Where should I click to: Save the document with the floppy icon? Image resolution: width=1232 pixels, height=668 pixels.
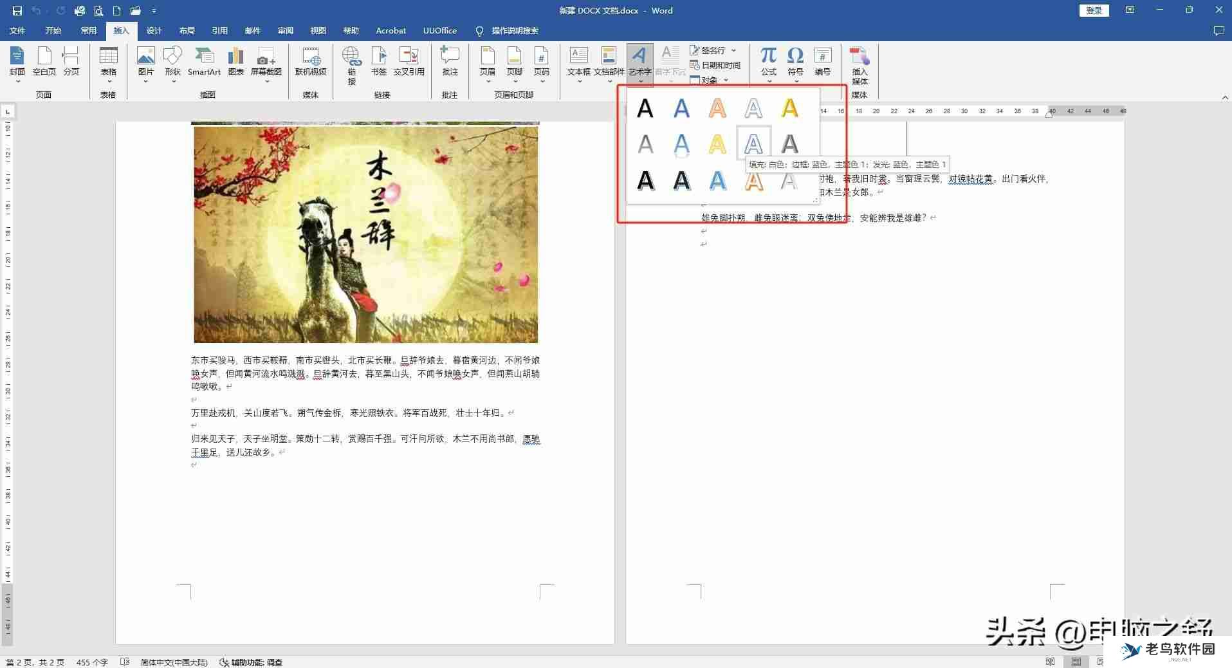pos(17,11)
